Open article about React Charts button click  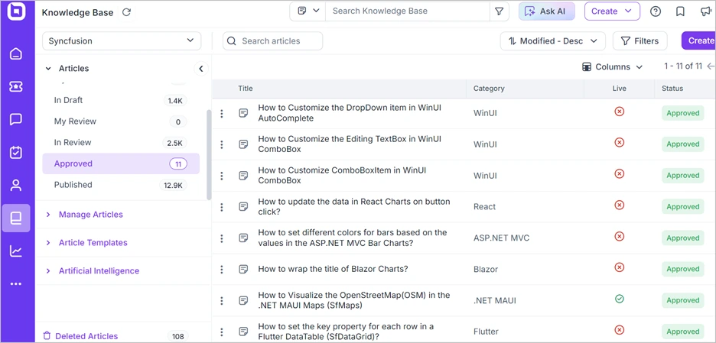click(354, 206)
